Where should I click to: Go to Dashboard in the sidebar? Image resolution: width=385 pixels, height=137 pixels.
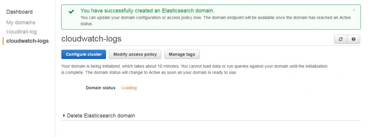coord(20,12)
